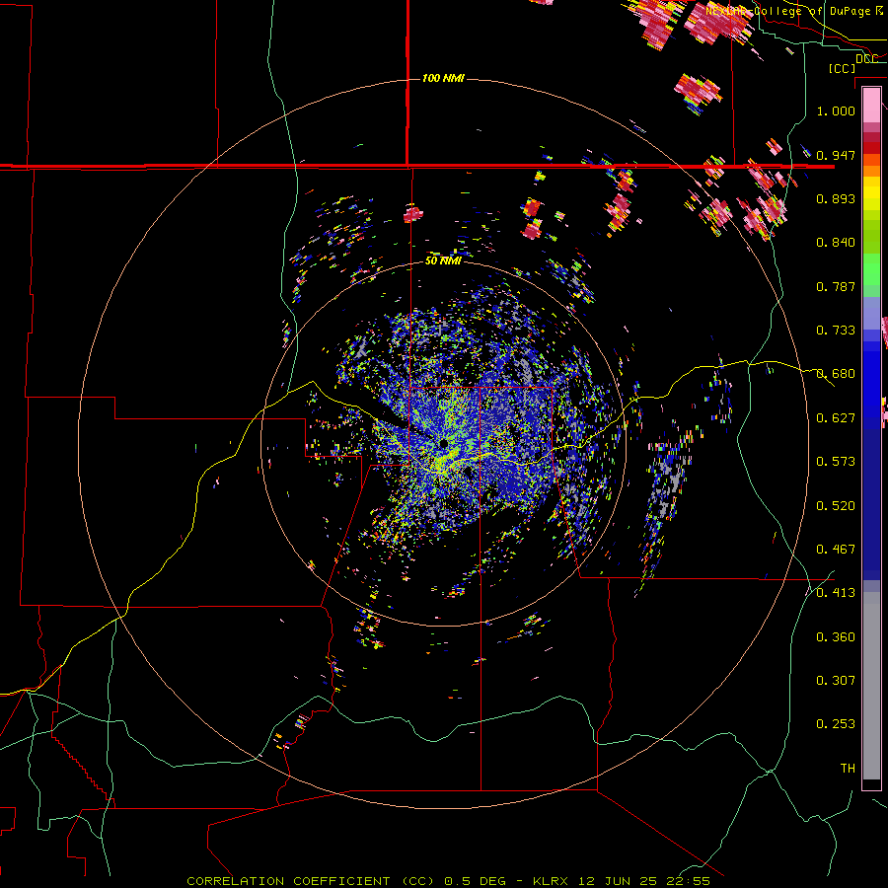
Task: Click the 0.627 scale value
Action: (x=836, y=418)
